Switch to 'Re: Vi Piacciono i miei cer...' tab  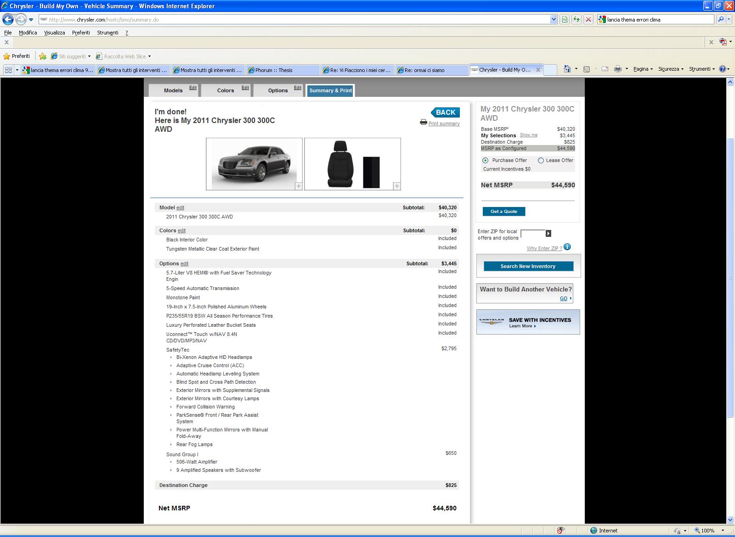pyautogui.click(x=357, y=70)
